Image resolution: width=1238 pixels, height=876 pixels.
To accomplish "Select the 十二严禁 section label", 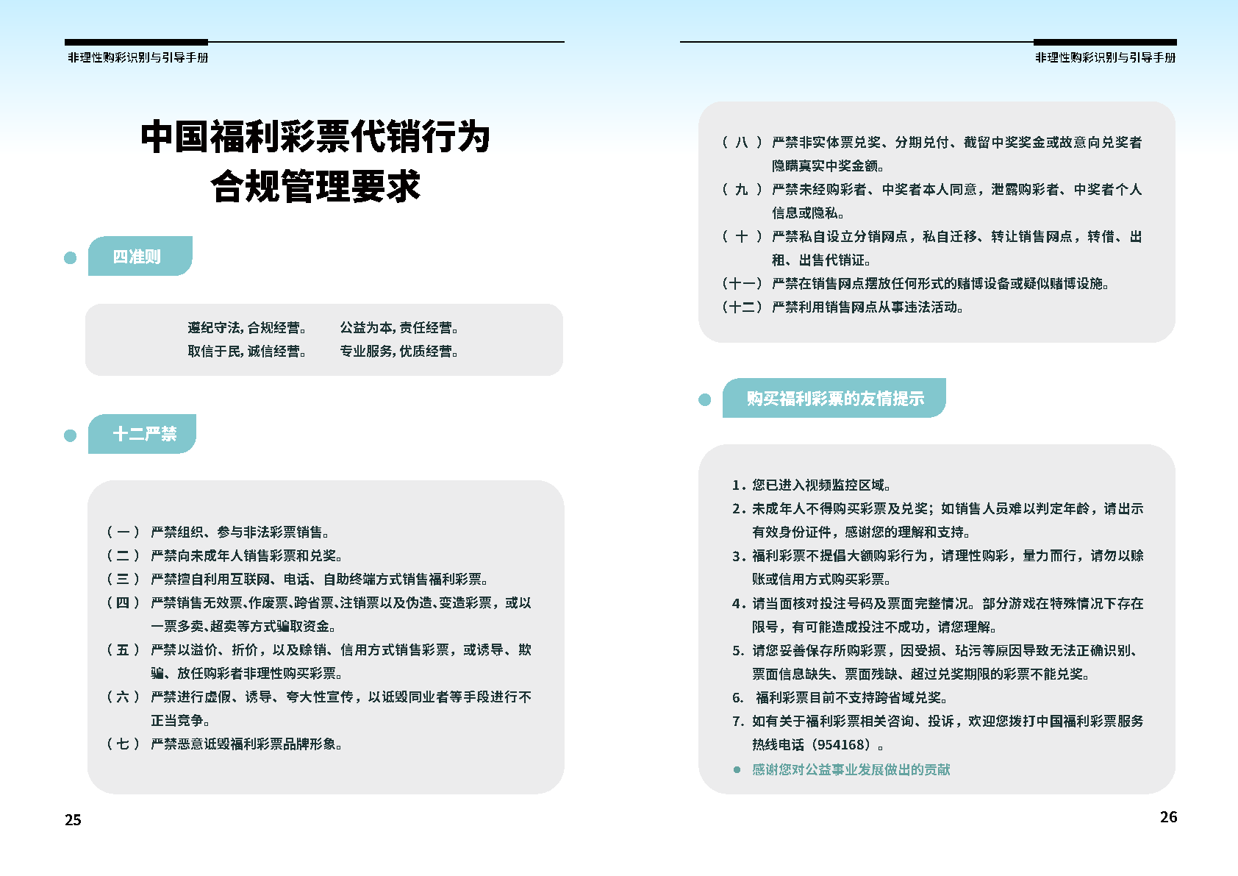I will (x=142, y=434).
